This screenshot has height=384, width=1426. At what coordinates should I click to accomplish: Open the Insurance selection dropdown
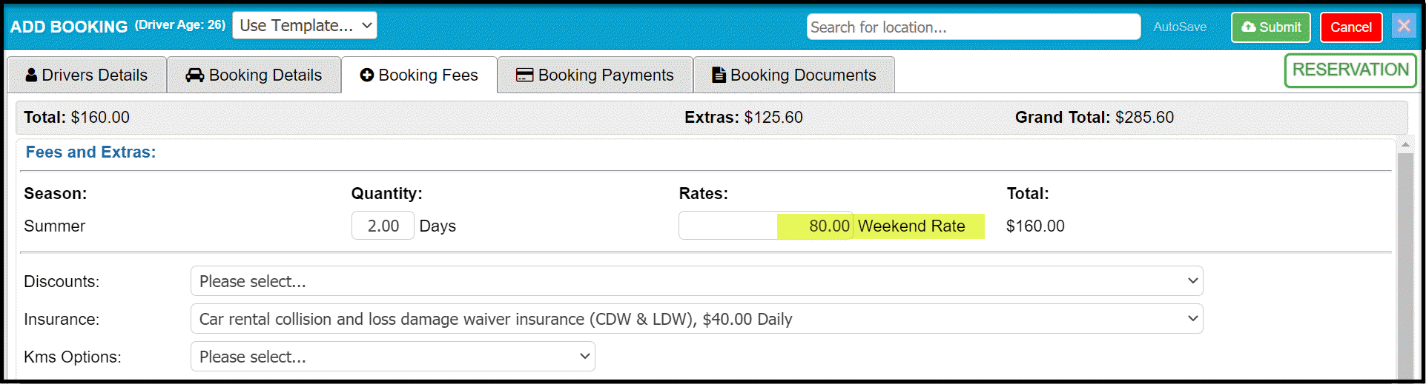(696, 319)
